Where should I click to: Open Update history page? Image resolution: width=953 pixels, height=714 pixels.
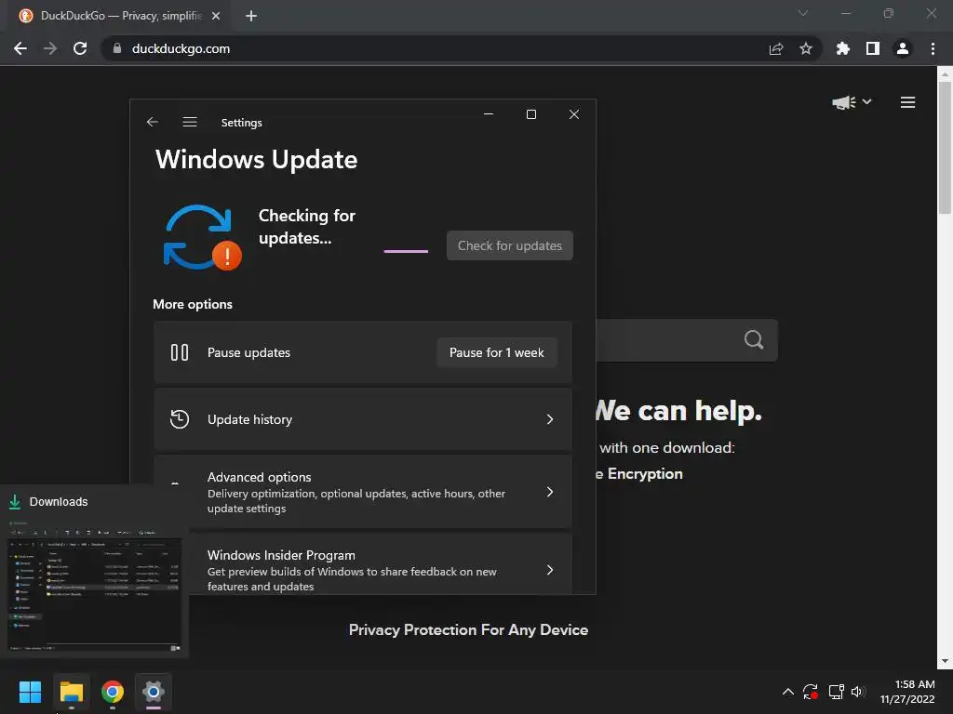pos(363,419)
